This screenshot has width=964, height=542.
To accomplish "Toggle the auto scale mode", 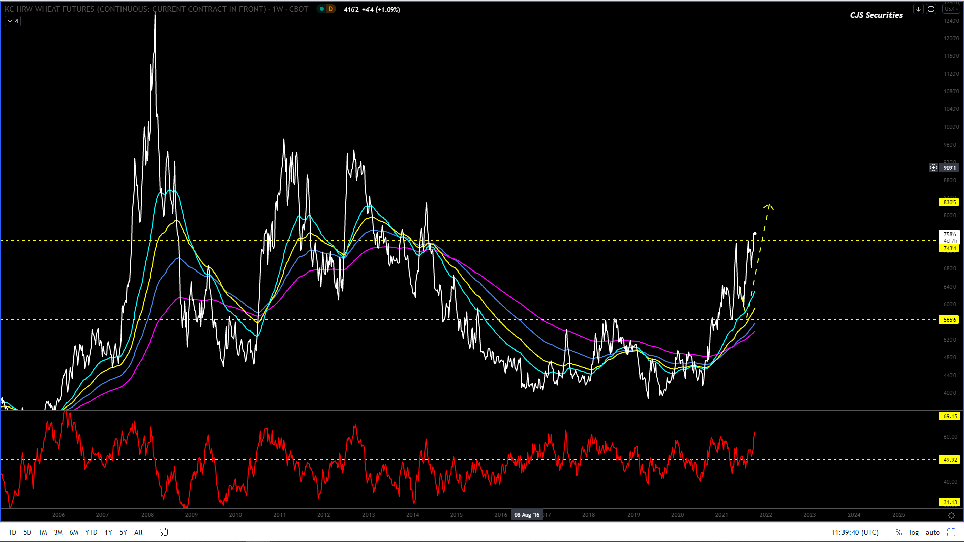I will point(933,532).
